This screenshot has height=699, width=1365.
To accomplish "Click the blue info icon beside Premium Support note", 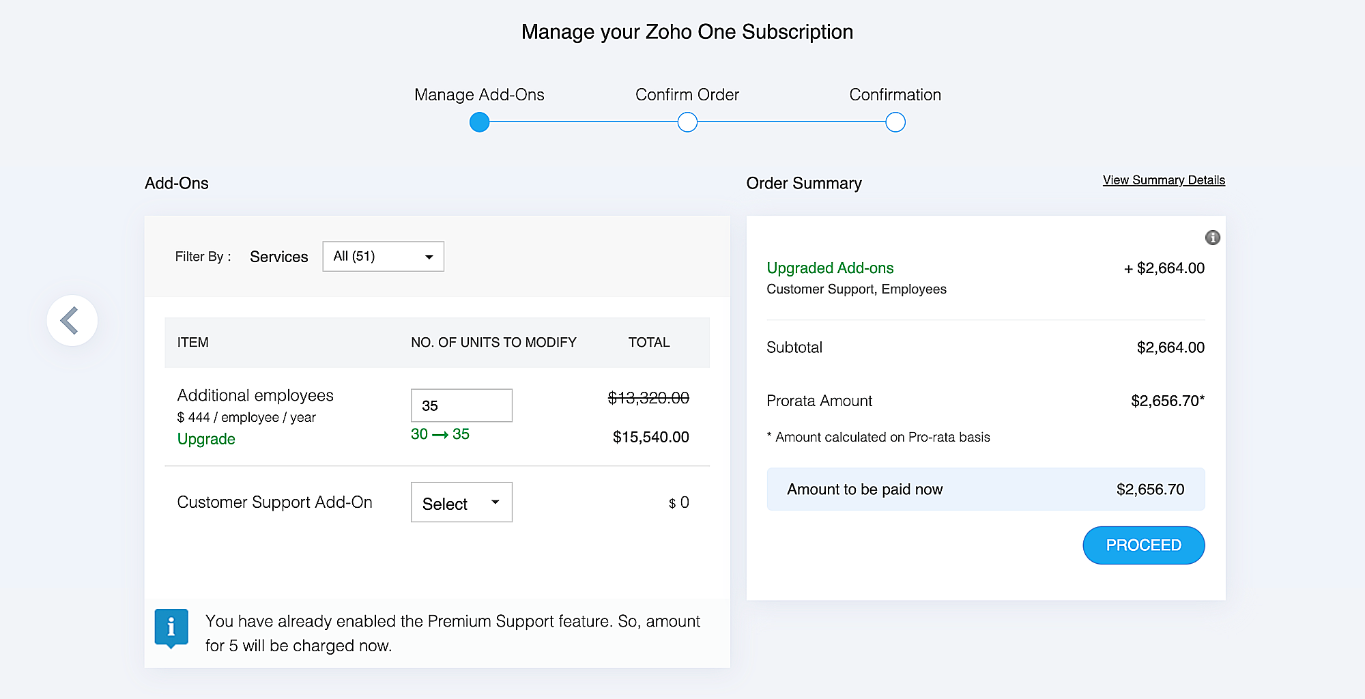I will point(171,627).
